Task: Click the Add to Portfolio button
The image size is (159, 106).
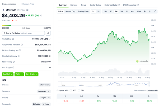Action: (23, 33)
